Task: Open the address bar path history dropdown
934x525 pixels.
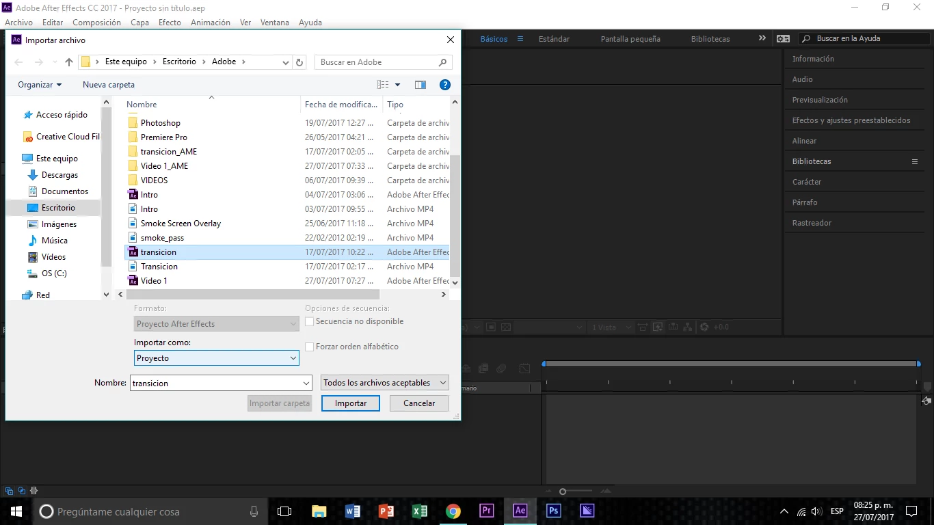Action: pos(286,62)
